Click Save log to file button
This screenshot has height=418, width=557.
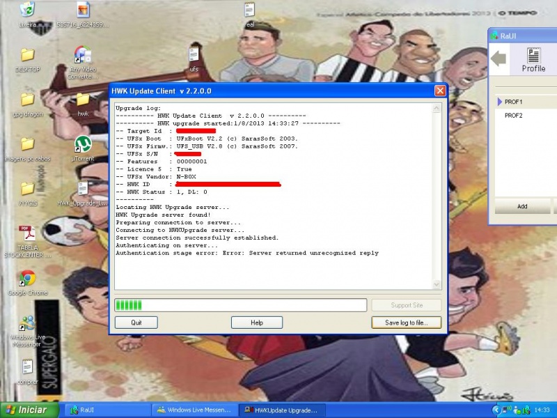click(x=407, y=323)
